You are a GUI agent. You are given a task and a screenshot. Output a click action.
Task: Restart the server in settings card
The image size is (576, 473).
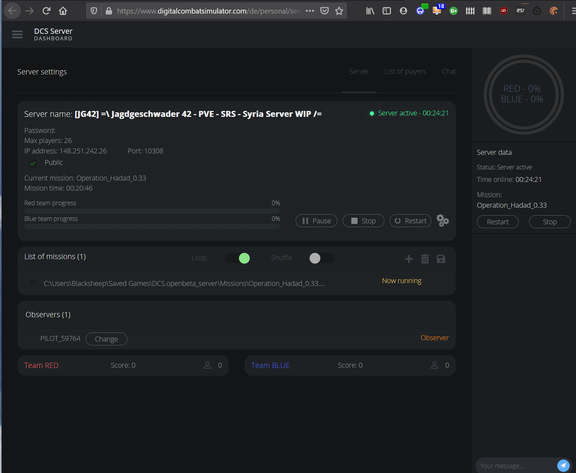point(410,221)
